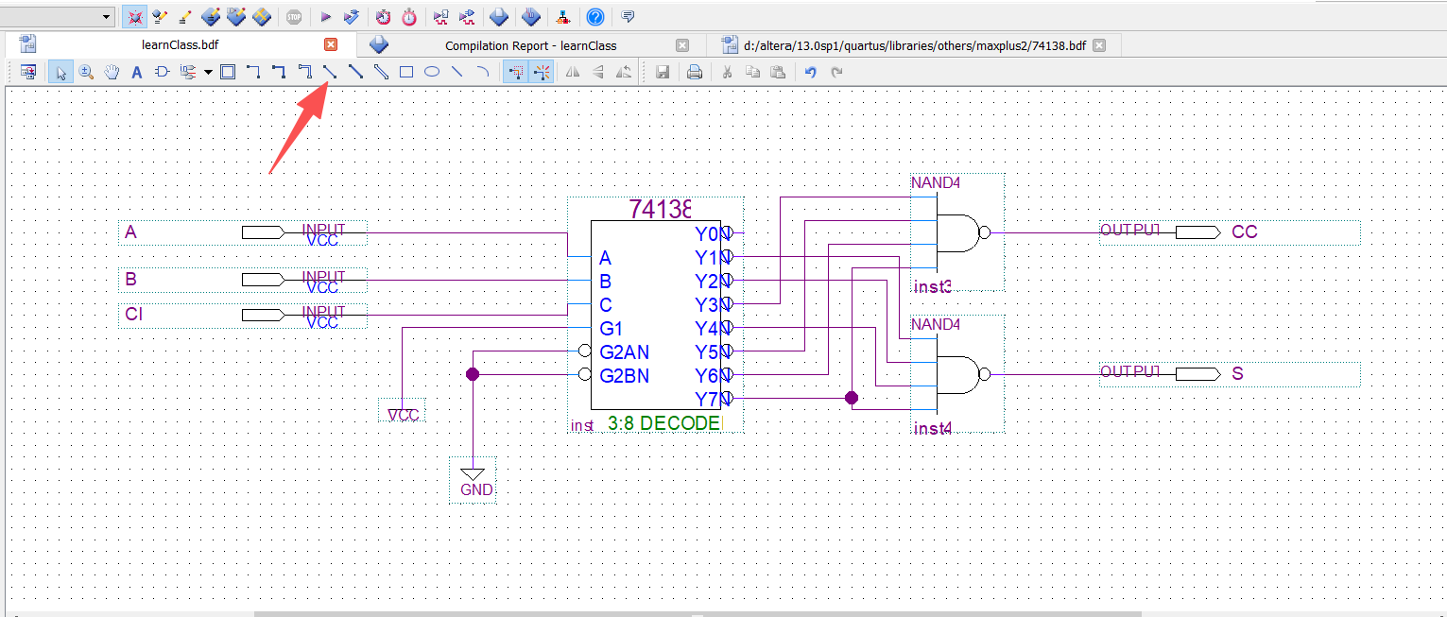The height and width of the screenshot is (617, 1447).
Task: Click the blue Help question mark icon
Action: [594, 17]
